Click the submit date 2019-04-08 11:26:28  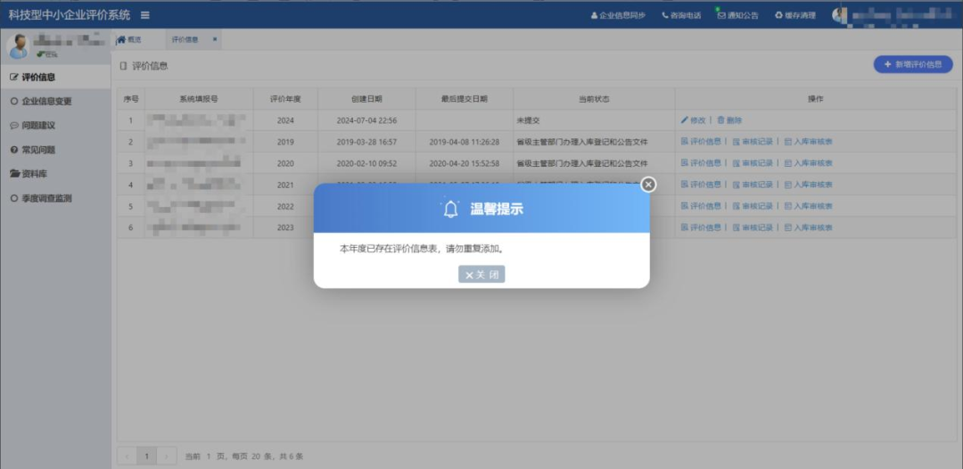click(465, 142)
